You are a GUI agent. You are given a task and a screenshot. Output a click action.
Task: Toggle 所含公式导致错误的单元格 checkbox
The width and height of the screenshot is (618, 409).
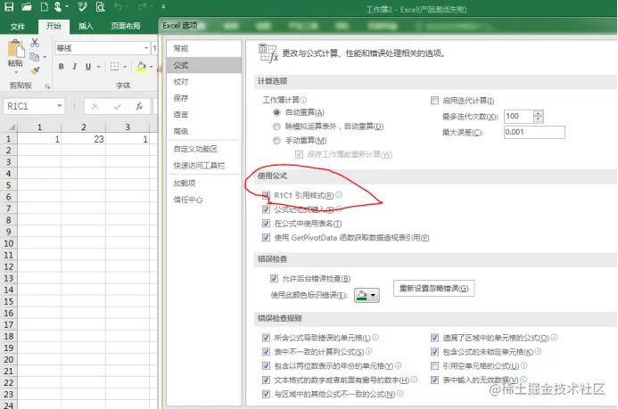click(266, 338)
